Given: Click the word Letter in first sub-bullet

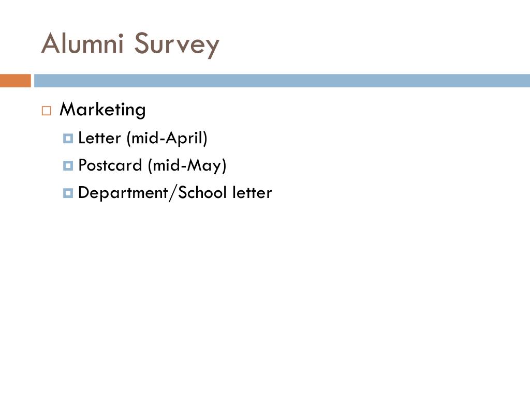Looking at the screenshot, I should 99,138.
